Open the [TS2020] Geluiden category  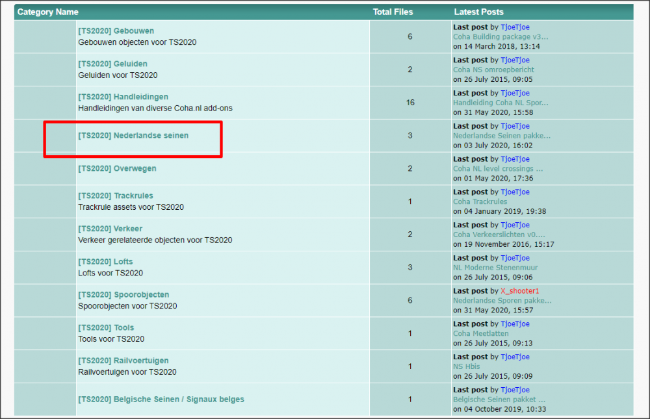[112, 64]
